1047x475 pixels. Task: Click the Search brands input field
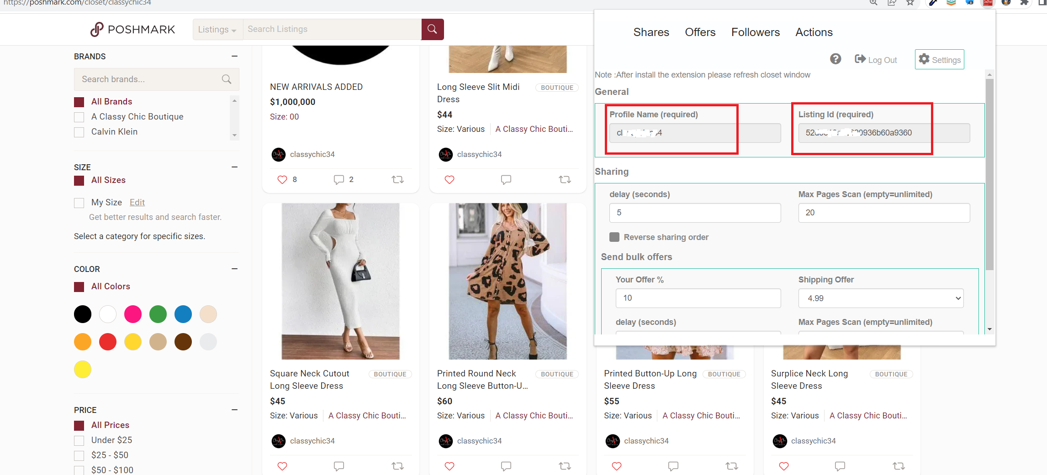tap(157, 79)
